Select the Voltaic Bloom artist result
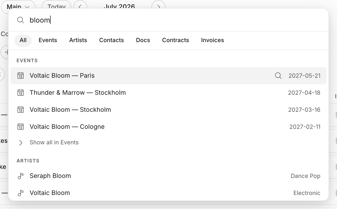Screen dimensions: 337x209 coord(168,193)
